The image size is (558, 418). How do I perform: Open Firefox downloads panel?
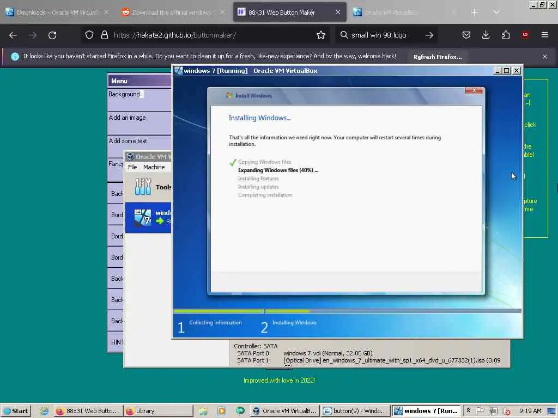(x=486, y=35)
